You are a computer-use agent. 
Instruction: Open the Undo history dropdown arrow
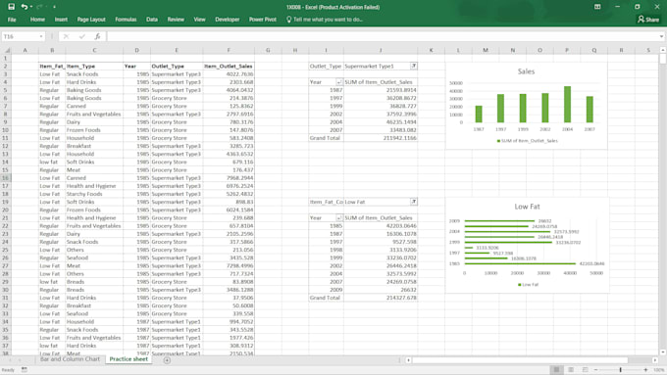[x=31, y=7]
